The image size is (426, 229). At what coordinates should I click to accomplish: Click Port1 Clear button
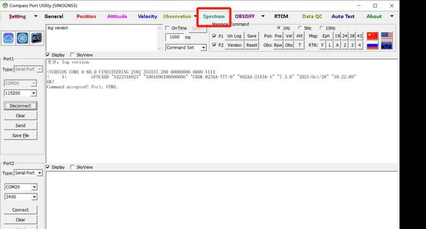[20, 116]
